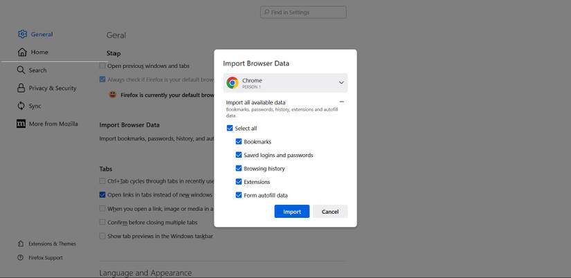Switch to the Sync settings tab
The height and width of the screenshot is (278, 571).
tap(35, 106)
